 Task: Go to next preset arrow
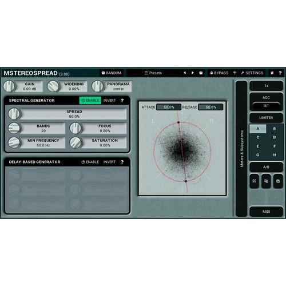[193, 73]
